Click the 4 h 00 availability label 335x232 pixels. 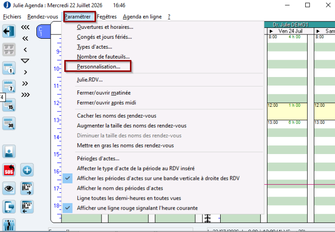pos(294,37)
